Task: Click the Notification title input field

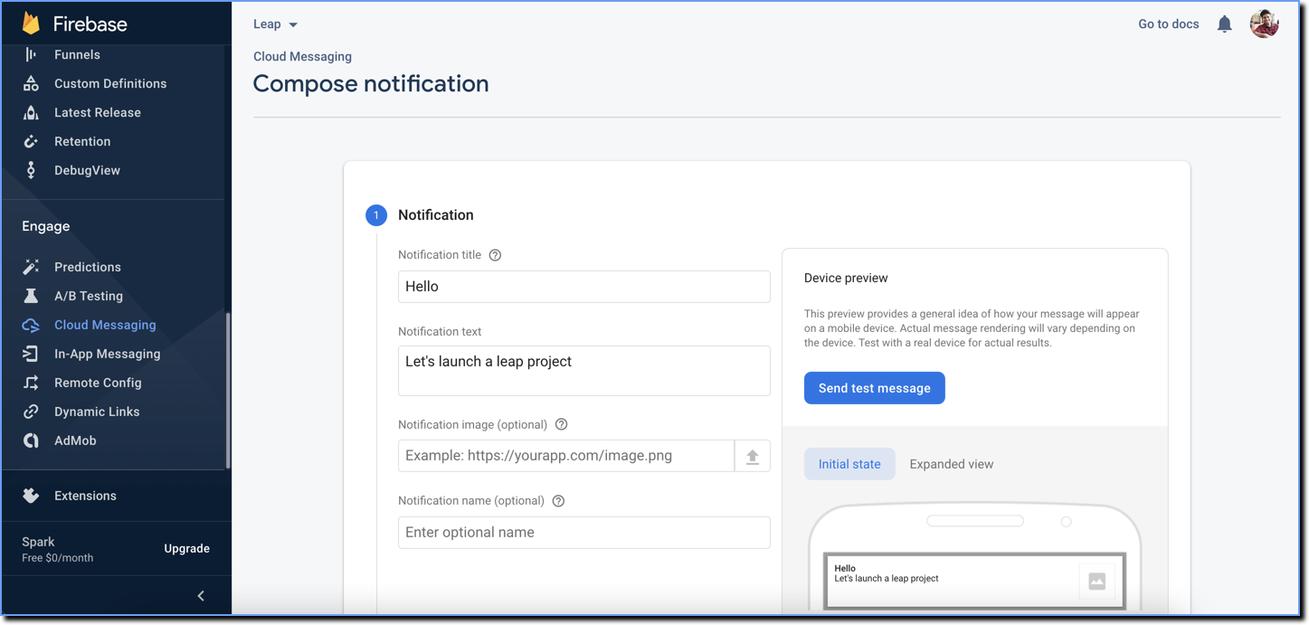Action: point(584,287)
